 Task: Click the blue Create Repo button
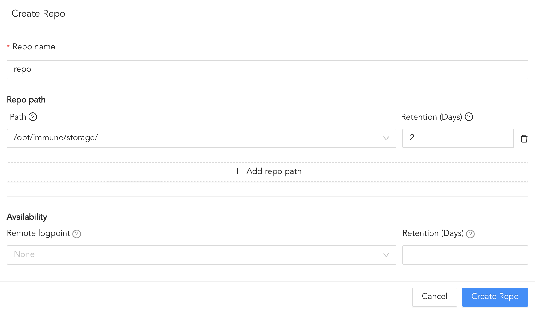pyautogui.click(x=495, y=297)
